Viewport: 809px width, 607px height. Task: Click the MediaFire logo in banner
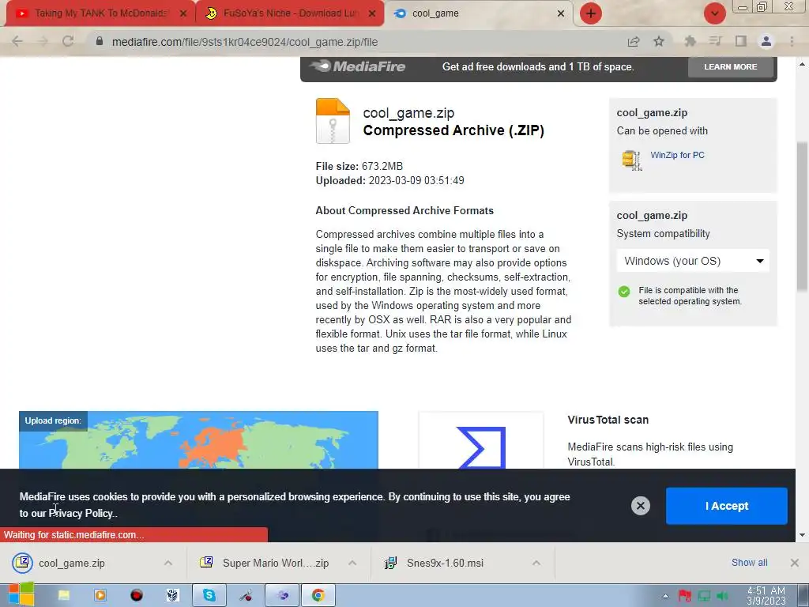point(358,66)
